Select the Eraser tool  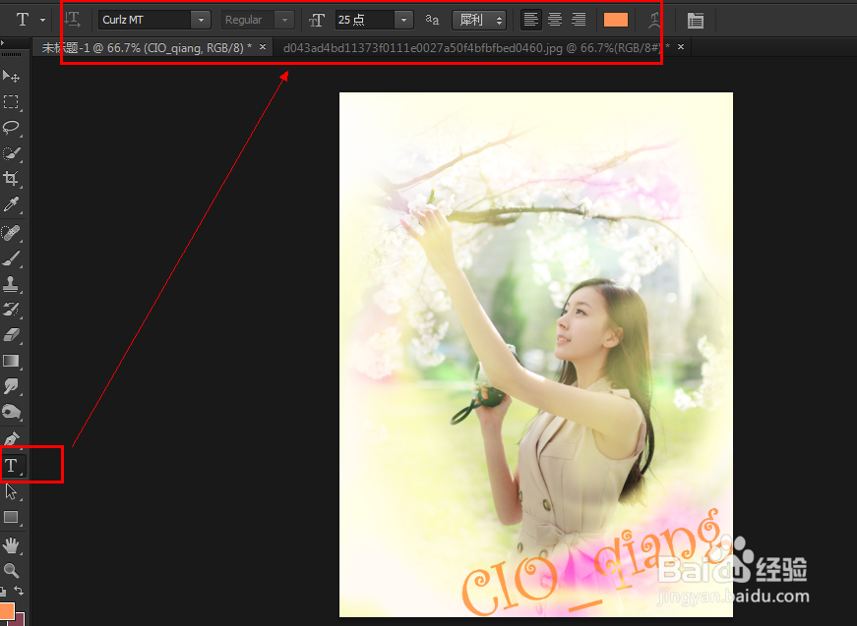click(11, 334)
